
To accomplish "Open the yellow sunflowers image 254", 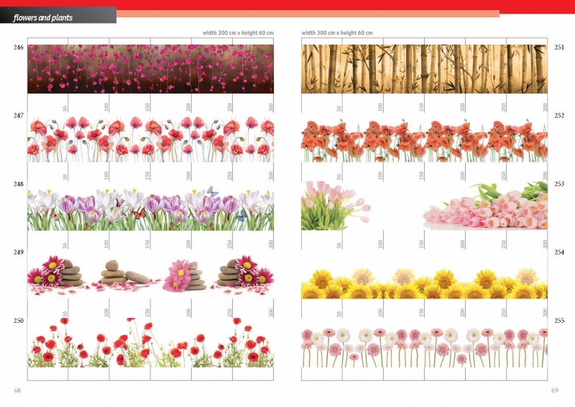I will 424,283.
